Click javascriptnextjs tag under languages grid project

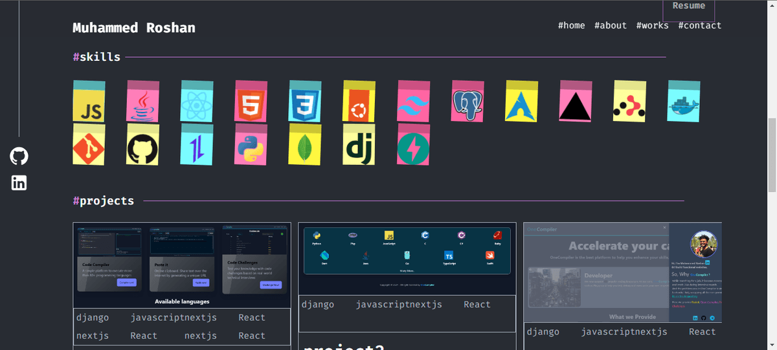399,304
